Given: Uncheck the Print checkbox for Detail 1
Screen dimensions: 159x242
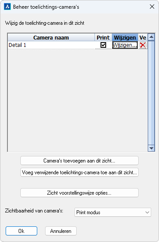Looking at the screenshot, I should (x=103, y=45).
